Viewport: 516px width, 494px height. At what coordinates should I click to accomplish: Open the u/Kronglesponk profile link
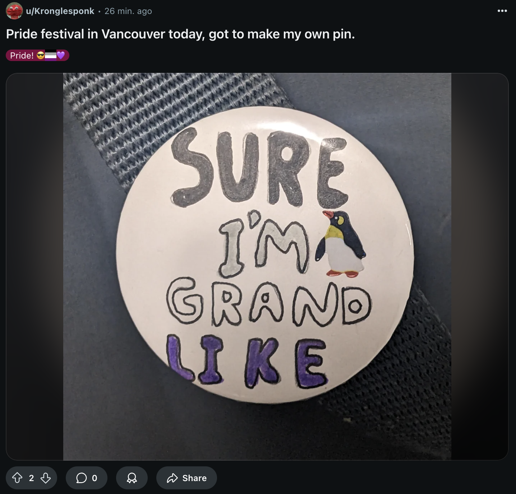(60, 11)
